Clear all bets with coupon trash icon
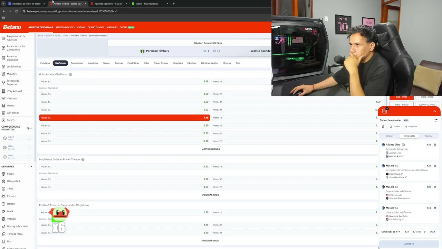This screenshot has width=442, height=249. [x=383, y=127]
